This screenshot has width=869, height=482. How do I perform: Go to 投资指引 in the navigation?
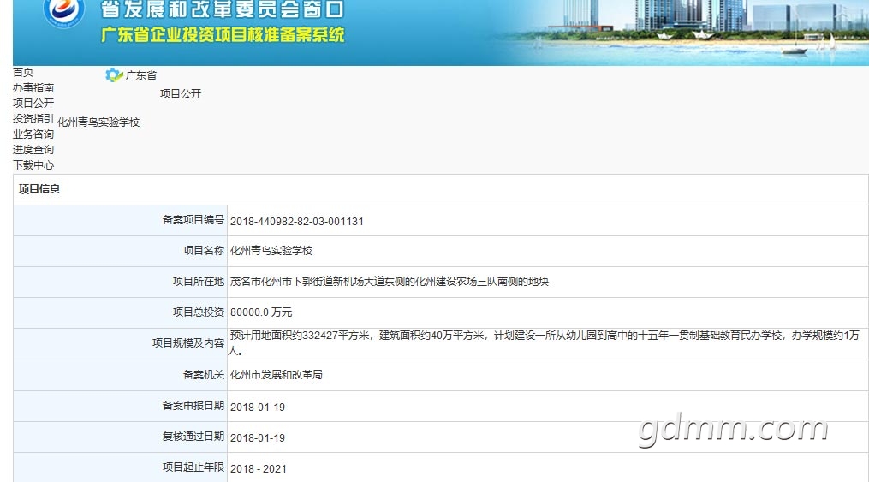click(33, 118)
